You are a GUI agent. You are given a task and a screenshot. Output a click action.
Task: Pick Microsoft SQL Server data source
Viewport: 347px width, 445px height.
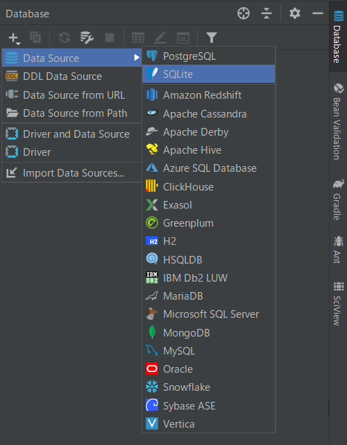point(208,314)
